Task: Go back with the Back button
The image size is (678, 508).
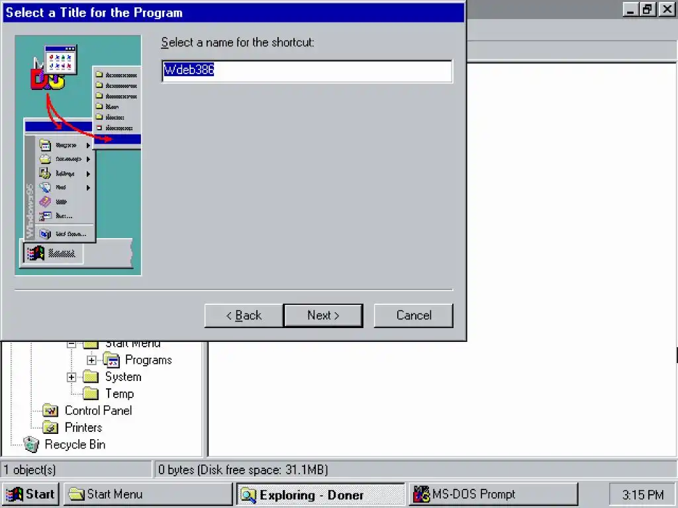Action: (244, 316)
